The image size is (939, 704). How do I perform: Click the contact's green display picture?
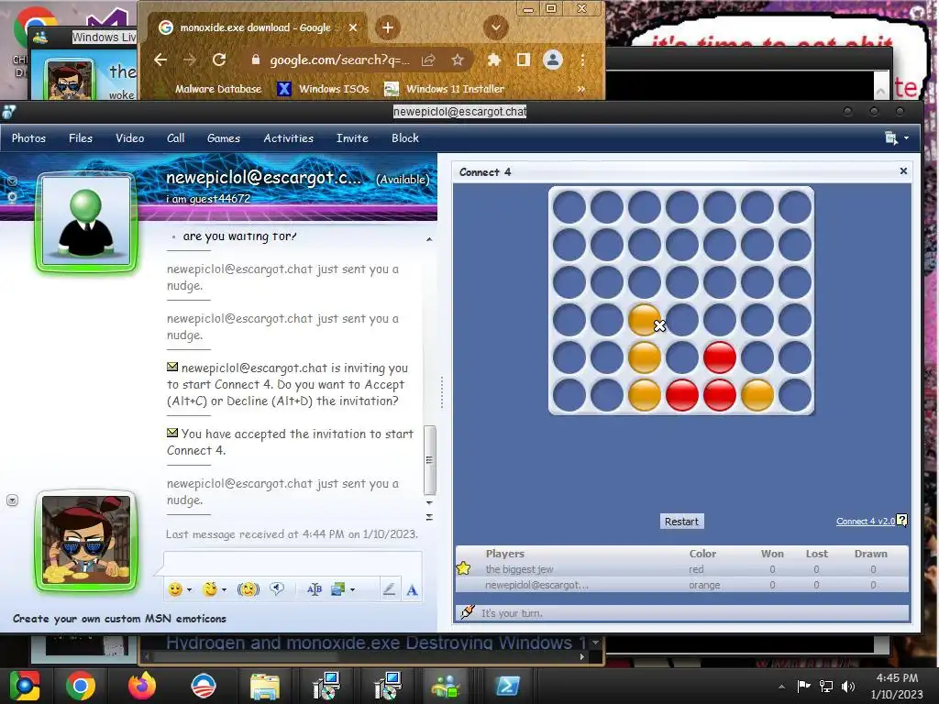click(86, 222)
